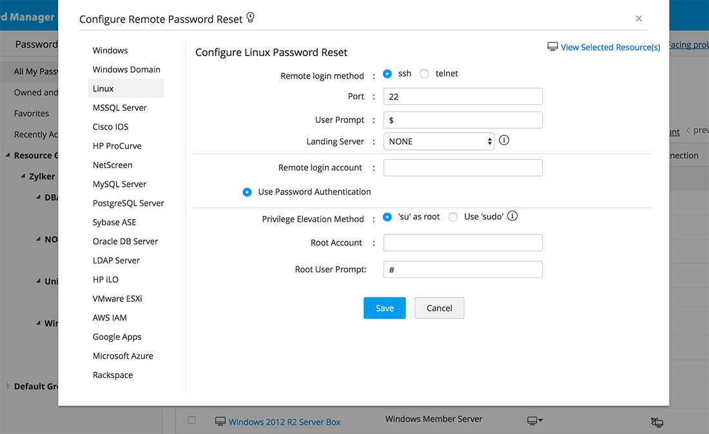The height and width of the screenshot is (434, 709).
Task: Click the Remote login account field
Action: [x=463, y=168]
